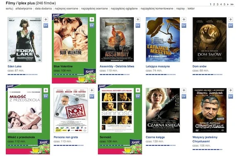This screenshot has height=156, width=236.
Task: Open the Miłość z przedszkola poster
Action: tap(25, 110)
